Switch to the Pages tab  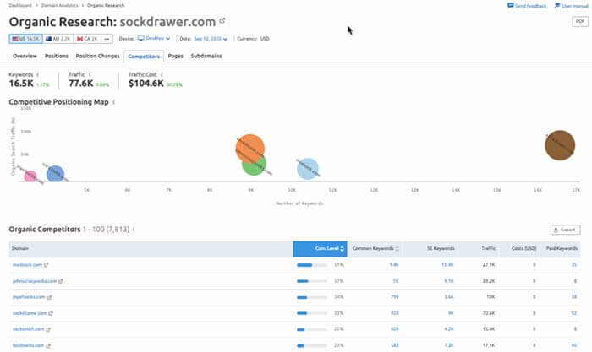click(176, 57)
